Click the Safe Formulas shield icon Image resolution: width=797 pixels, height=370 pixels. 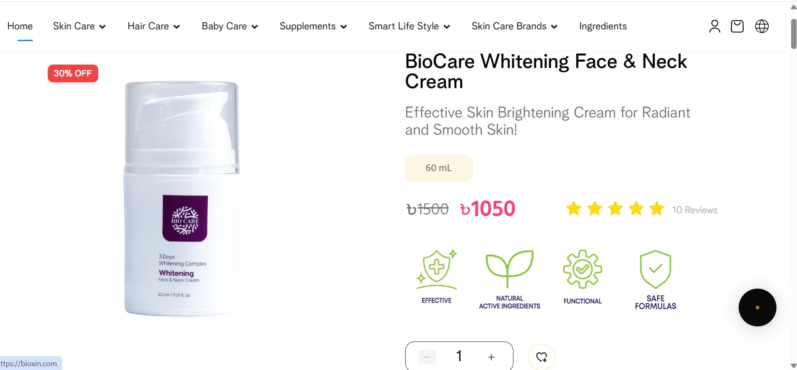tap(655, 269)
